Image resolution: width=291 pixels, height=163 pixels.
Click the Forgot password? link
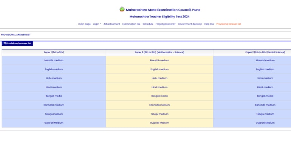(x=166, y=24)
